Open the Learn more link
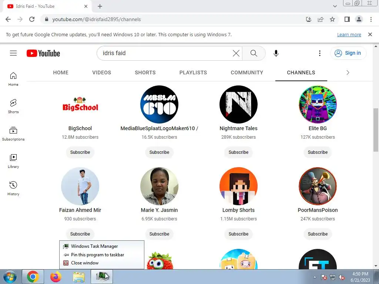 click(x=349, y=34)
